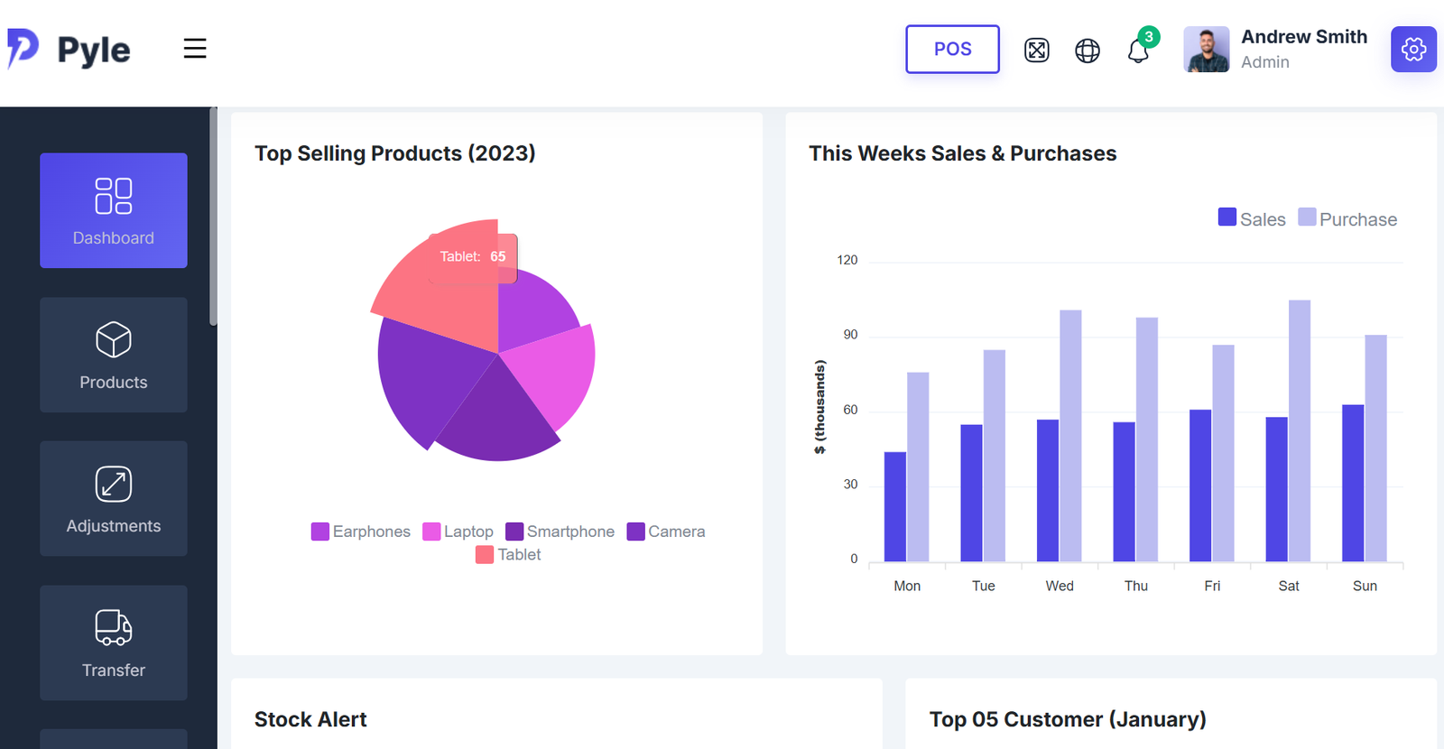Click the Pyle logo icon
Image resolution: width=1444 pixels, height=749 pixels.
tap(23, 48)
